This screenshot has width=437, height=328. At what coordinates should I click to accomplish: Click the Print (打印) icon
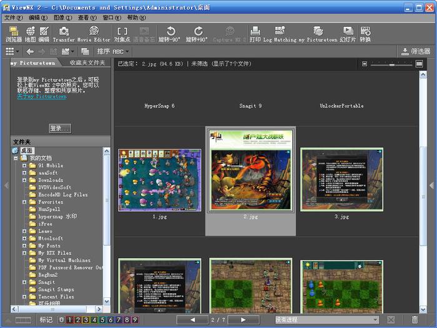[x=255, y=34]
